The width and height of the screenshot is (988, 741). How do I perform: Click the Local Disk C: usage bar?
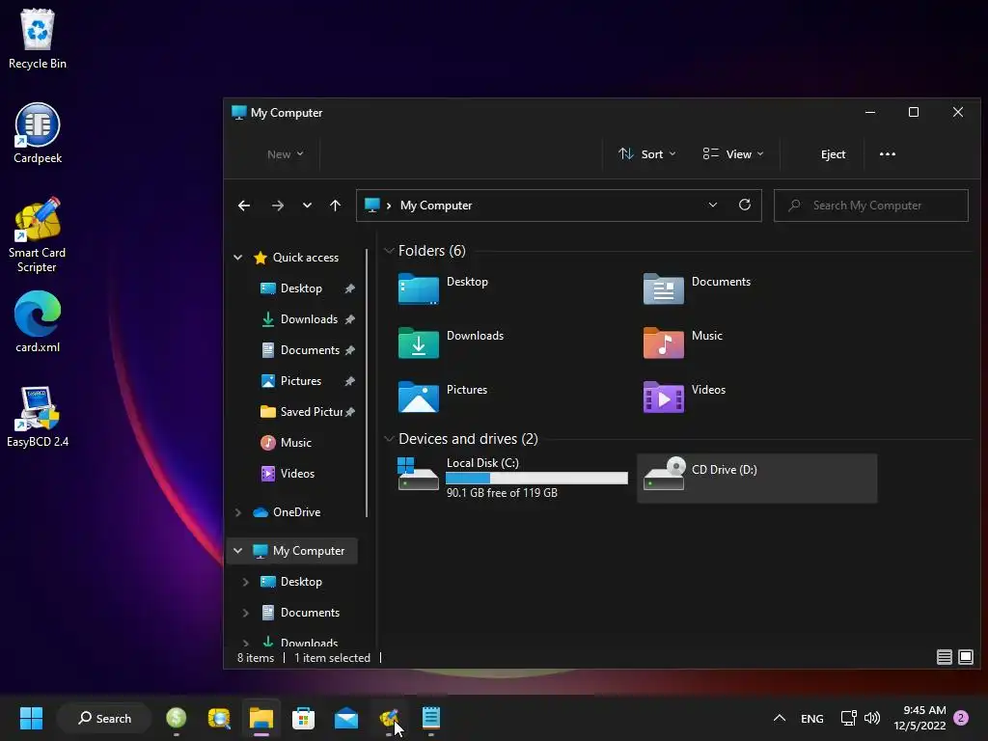[x=536, y=479]
